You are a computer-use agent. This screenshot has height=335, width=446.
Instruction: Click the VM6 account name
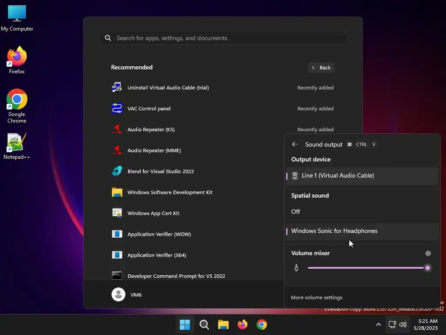(x=136, y=294)
